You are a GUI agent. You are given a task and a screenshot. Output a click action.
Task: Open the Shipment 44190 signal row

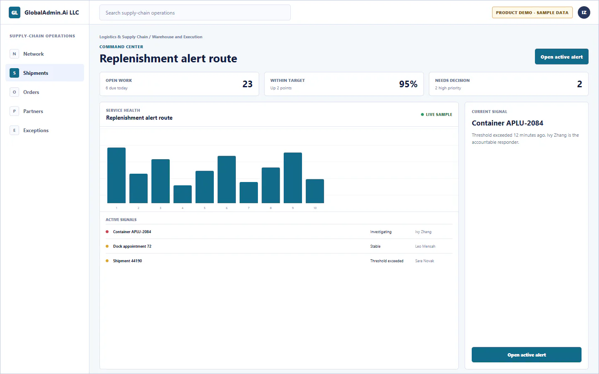pos(279,261)
